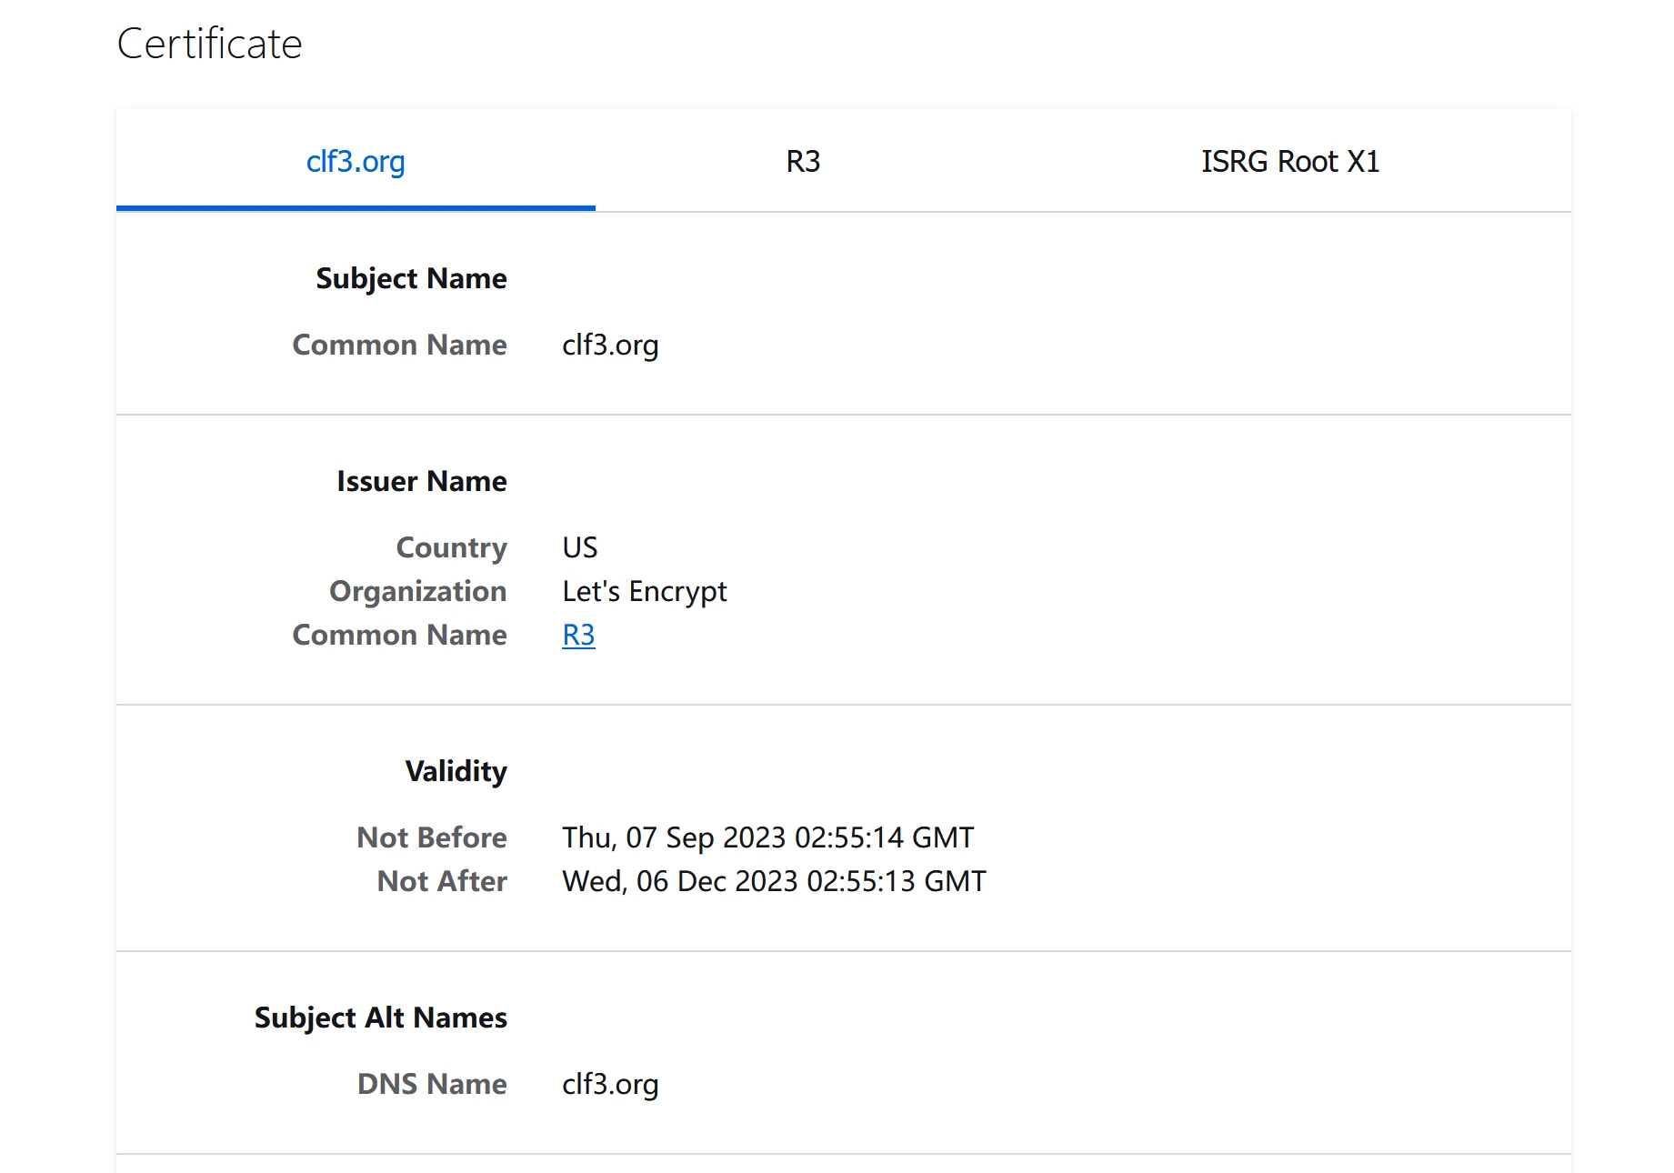
Task: Click the Organization field label
Action: (417, 591)
